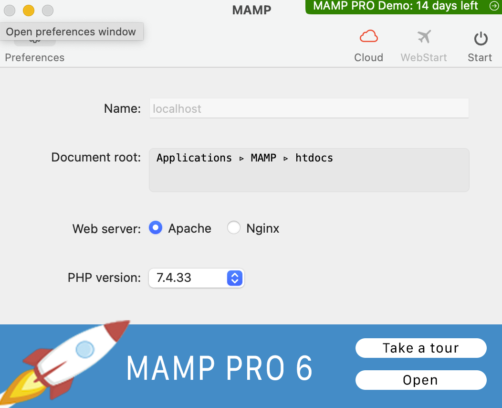Click Applications in the document root path
This screenshot has height=408, width=502.
point(194,158)
